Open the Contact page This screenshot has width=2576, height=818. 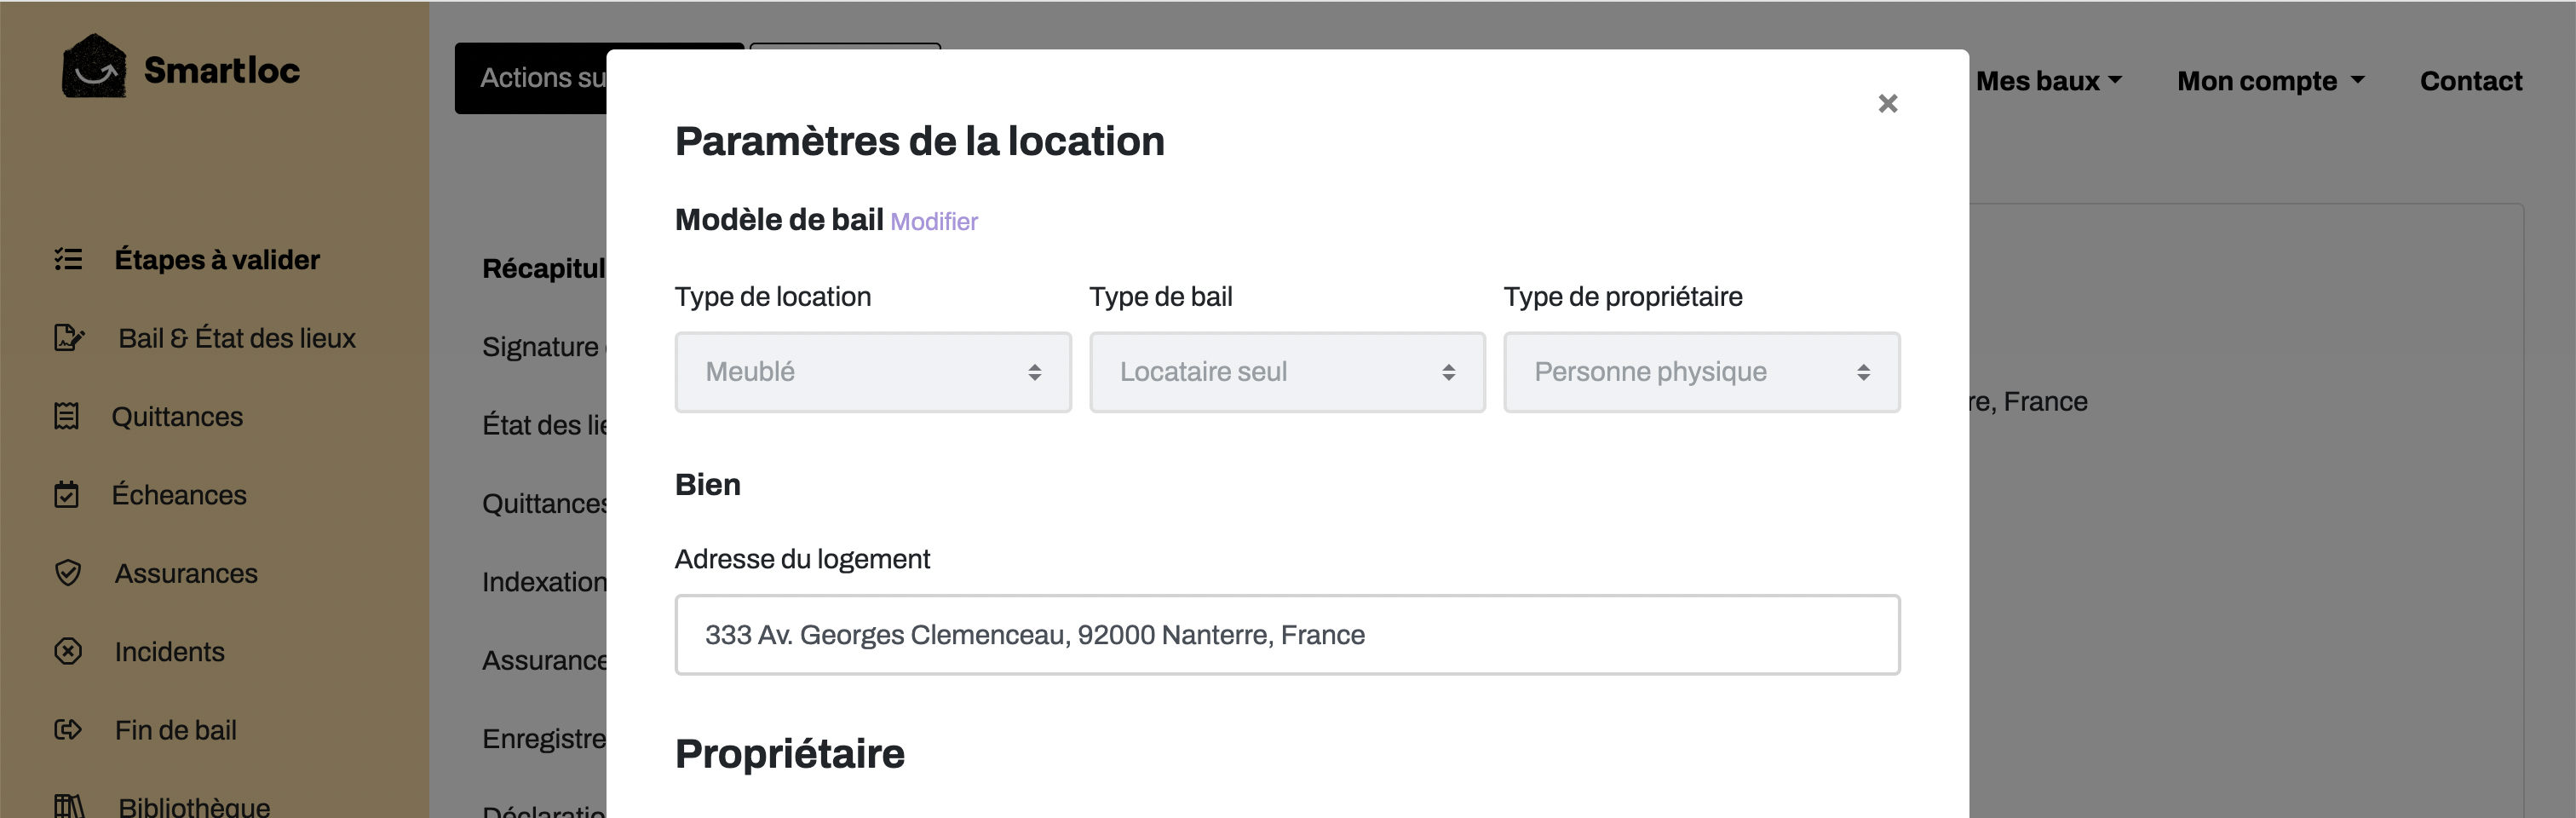point(2470,81)
